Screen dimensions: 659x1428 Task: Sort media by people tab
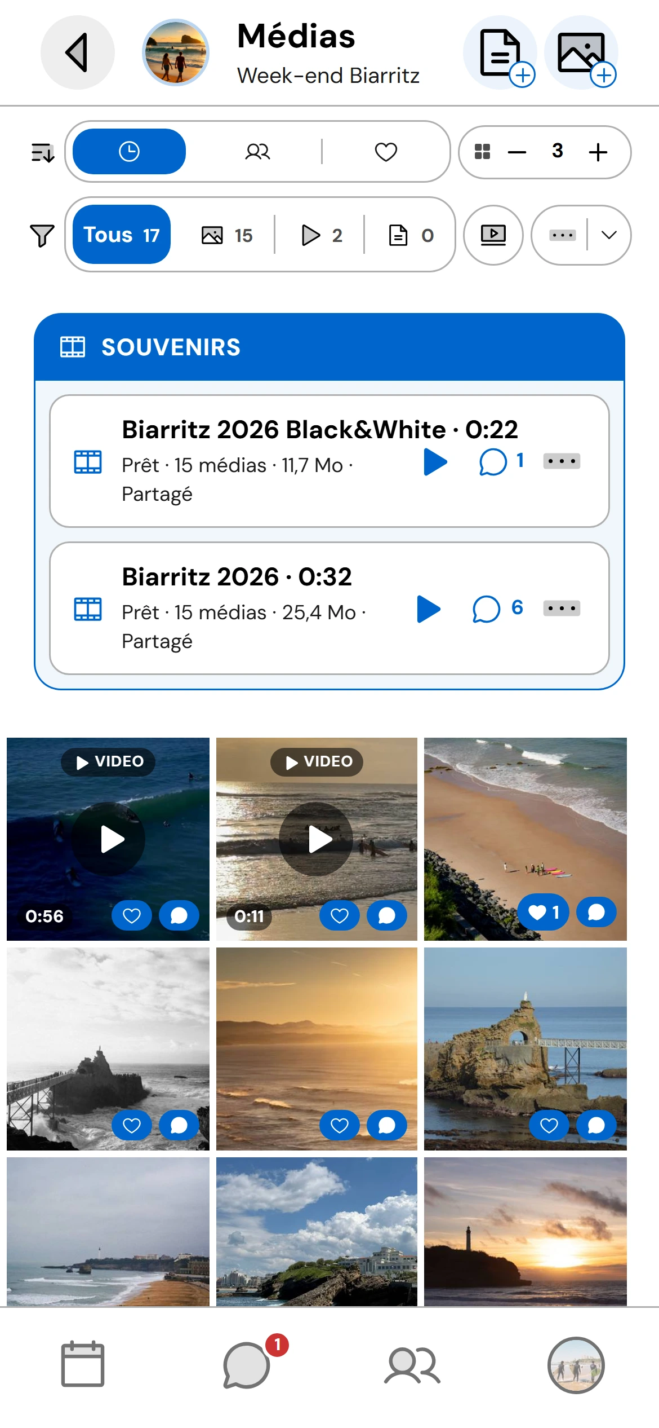[x=257, y=152]
